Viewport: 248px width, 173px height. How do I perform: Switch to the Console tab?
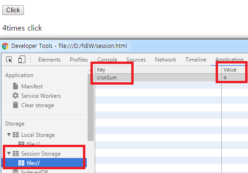coord(107,60)
